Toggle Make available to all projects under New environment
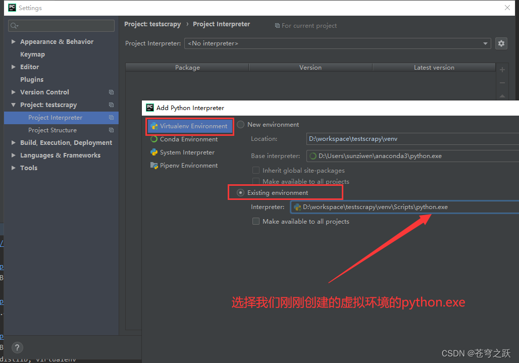519x363 pixels. pyautogui.click(x=256, y=181)
